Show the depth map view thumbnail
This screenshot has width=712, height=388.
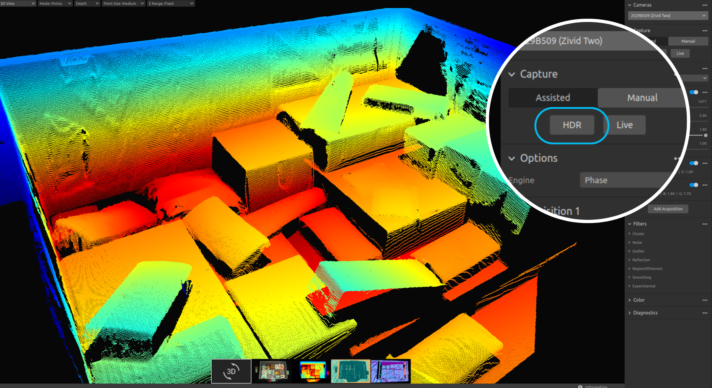pos(311,371)
